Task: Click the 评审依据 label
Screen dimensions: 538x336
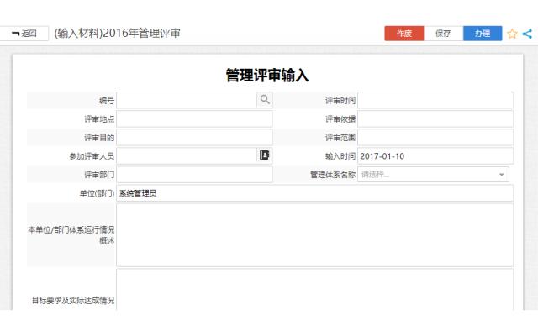Action: tap(340, 119)
